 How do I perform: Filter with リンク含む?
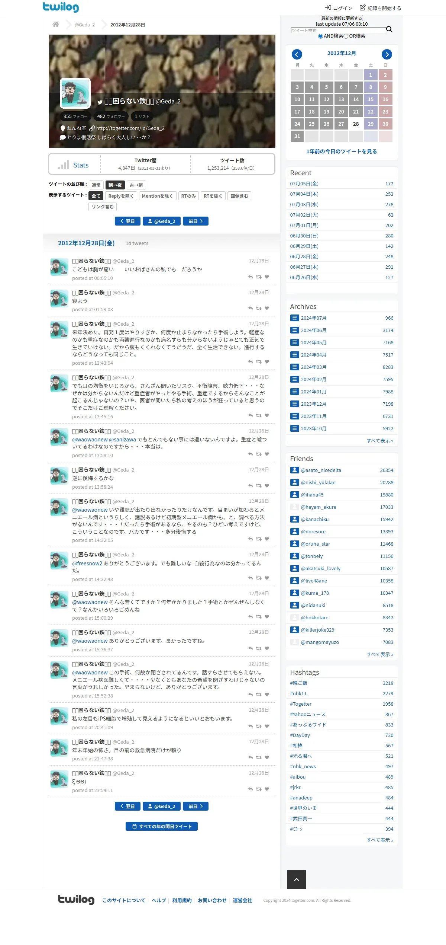103,207
